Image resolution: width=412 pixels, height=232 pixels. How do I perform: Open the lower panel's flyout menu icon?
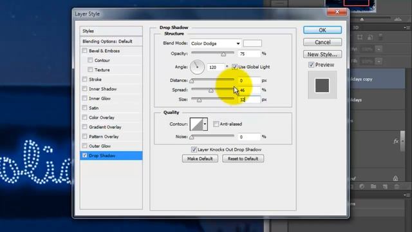[x=407, y=195]
